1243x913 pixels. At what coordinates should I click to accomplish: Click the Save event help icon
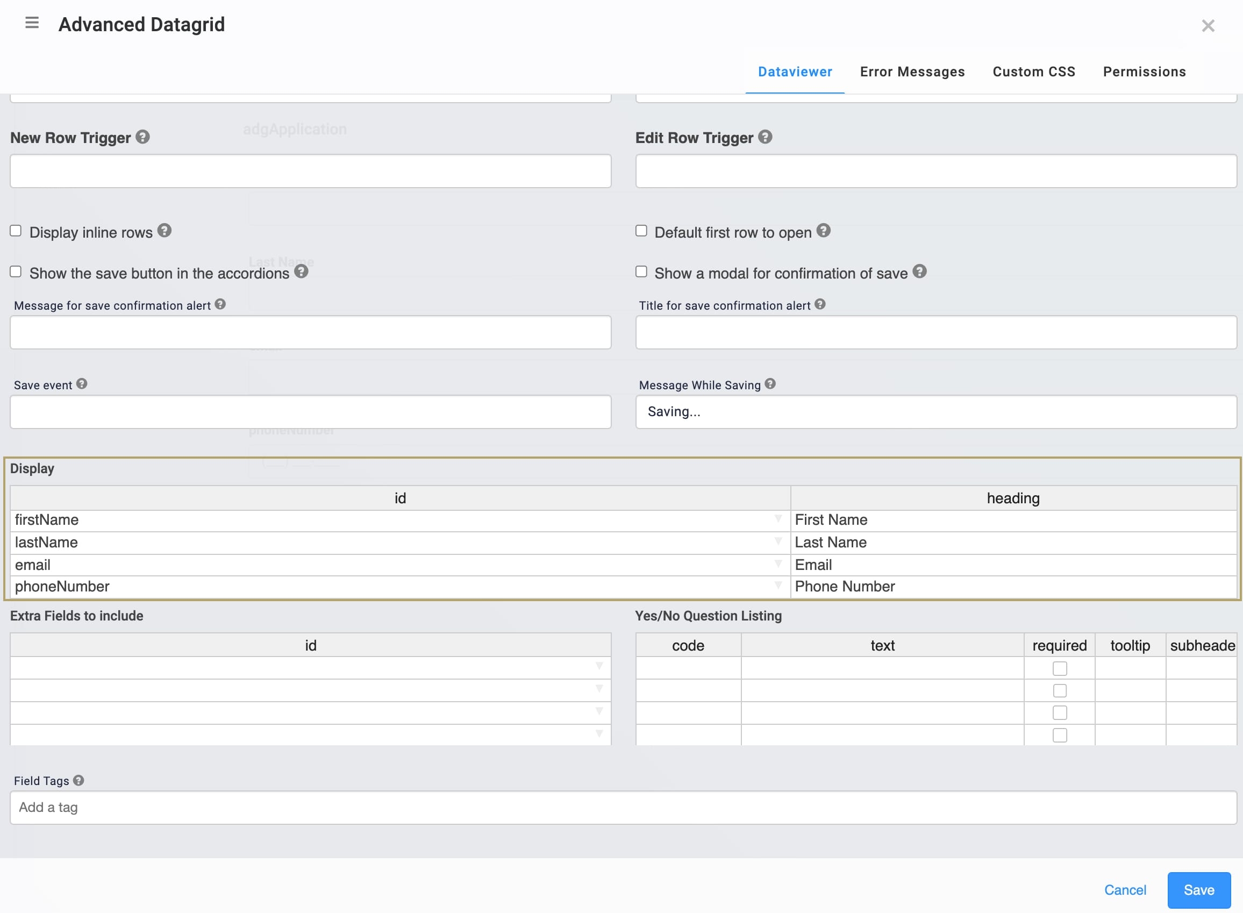click(82, 383)
